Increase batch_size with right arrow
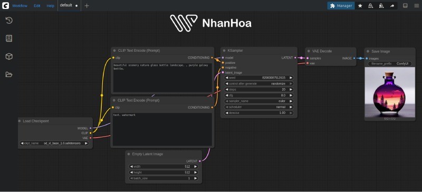422x192 pixels. (x=195, y=178)
